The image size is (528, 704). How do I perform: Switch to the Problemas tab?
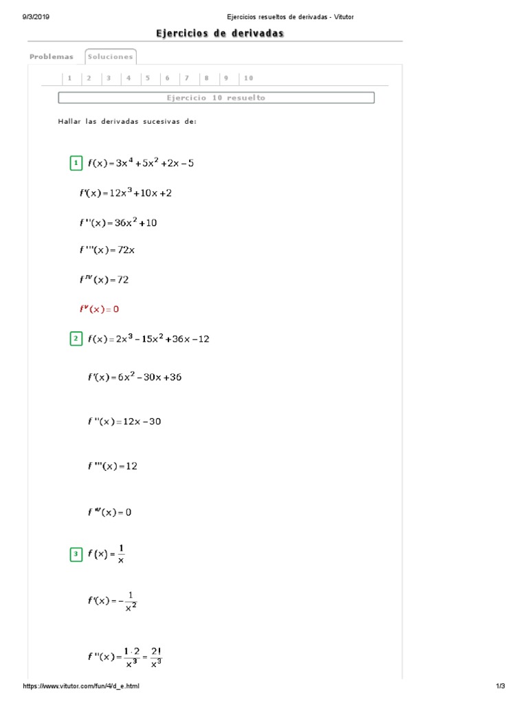coord(51,56)
